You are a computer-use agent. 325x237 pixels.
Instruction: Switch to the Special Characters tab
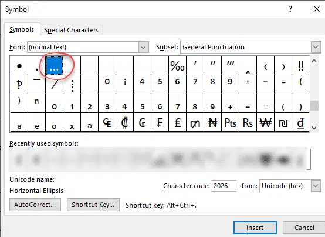tap(72, 30)
